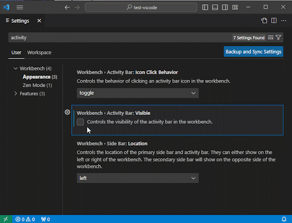Open the hamburger application menu

[19, 7]
